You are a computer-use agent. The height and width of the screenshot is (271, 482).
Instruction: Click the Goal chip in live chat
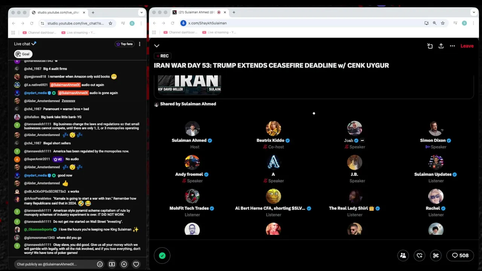(x=23, y=54)
